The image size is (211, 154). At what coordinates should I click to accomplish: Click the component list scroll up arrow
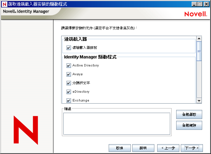pyautogui.click(x=199, y=39)
